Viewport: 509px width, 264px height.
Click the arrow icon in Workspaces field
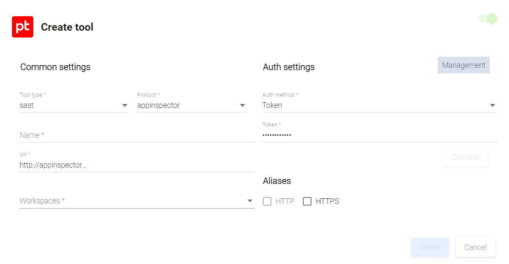250,201
